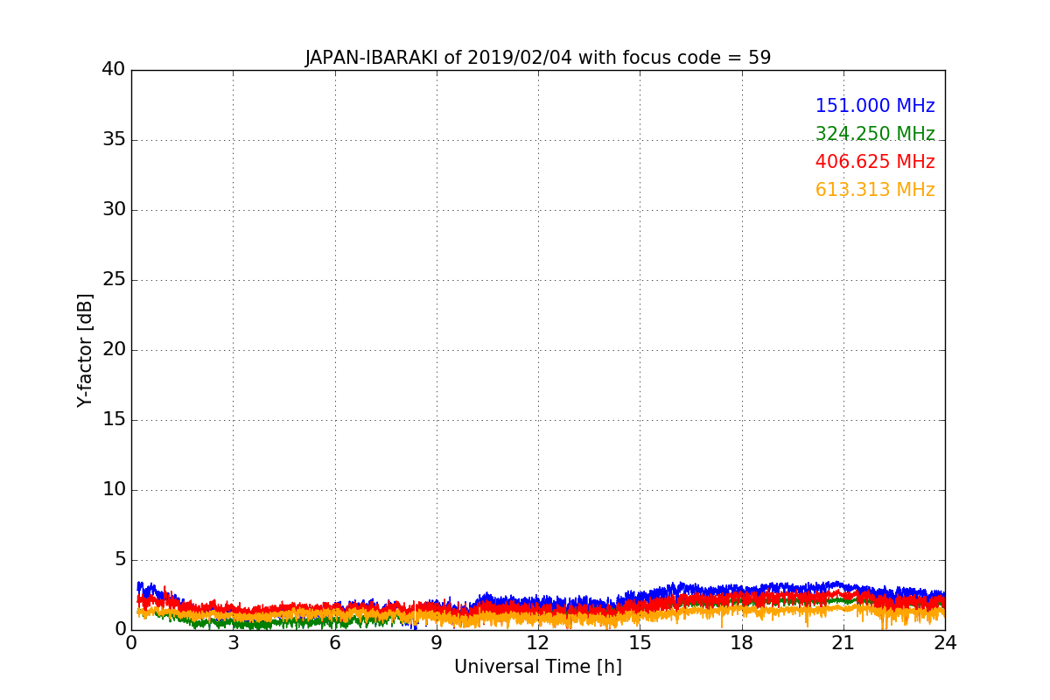Click the x-axis tick label 12
The height and width of the screenshot is (700, 1050).
[538, 643]
